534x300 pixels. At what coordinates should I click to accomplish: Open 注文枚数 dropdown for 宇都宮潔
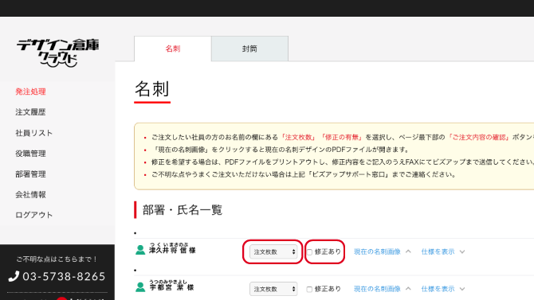(x=273, y=289)
